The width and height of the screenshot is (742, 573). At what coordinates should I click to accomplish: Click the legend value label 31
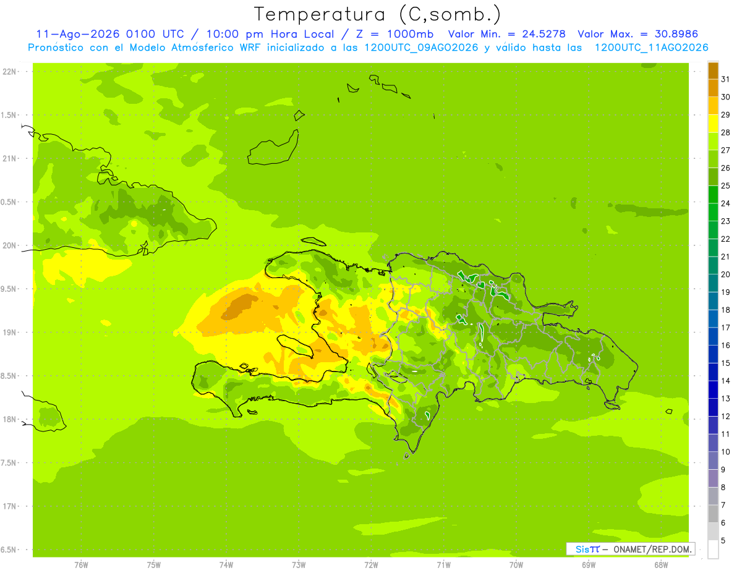(725, 79)
